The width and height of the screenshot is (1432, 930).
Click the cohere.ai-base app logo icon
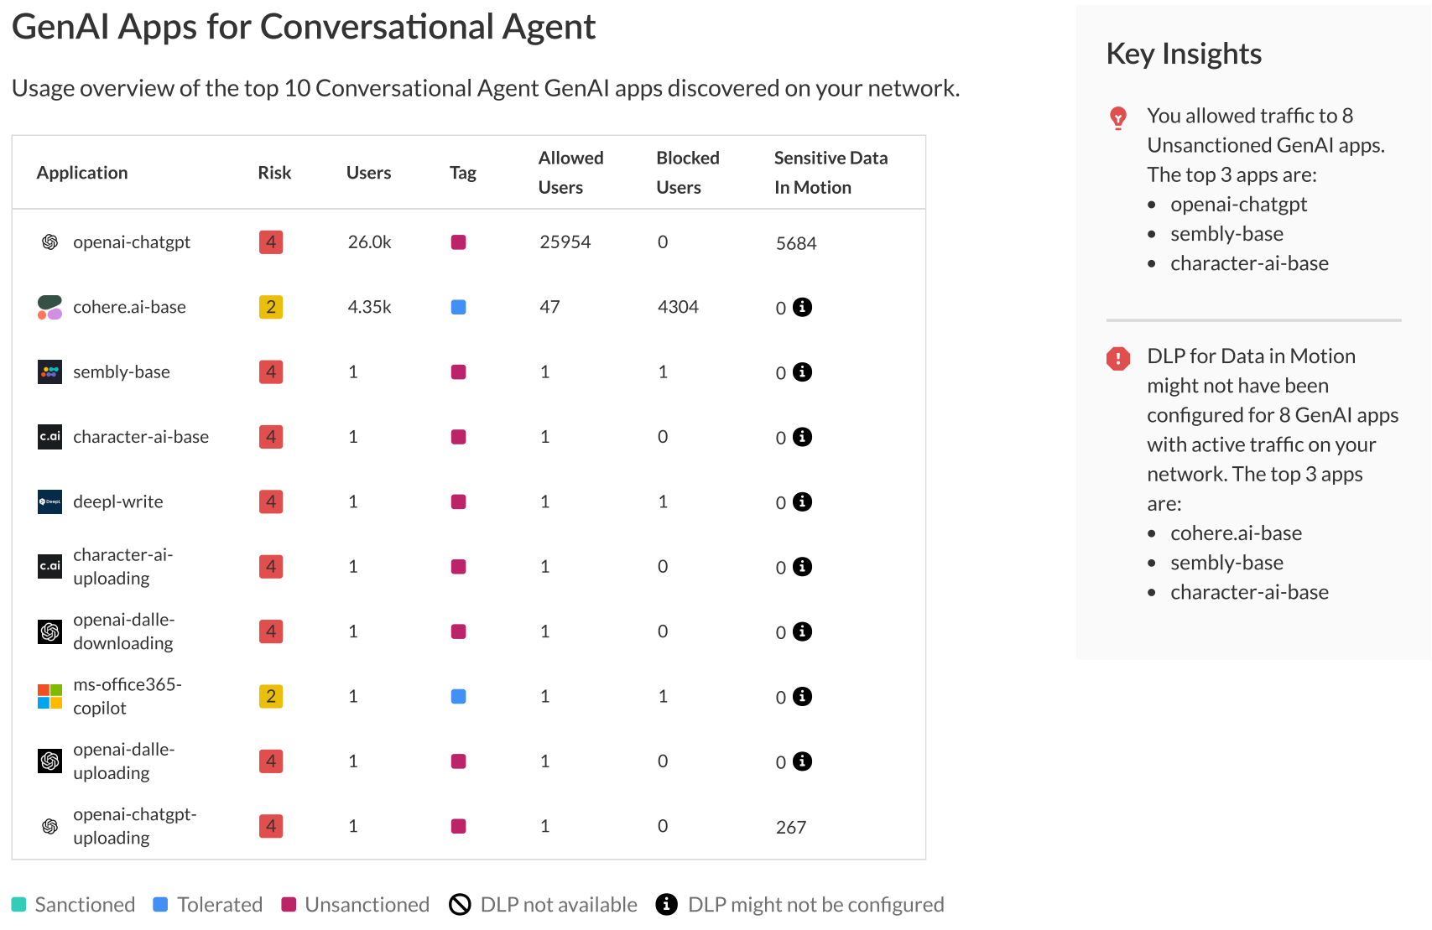(x=49, y=307)
